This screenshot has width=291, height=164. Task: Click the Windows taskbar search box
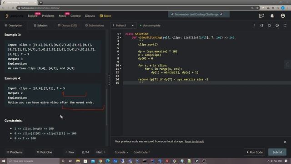[x=33, y=161]
